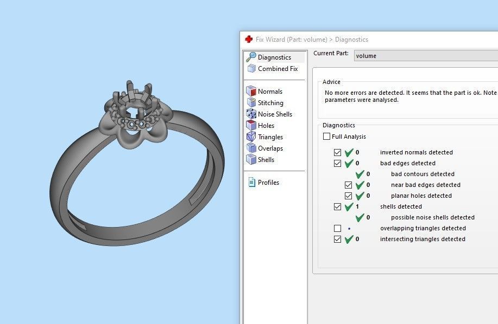Screen dimensions: 498x324
Task: Check overlapping triangles detected
Action: [x=338, y=228]
